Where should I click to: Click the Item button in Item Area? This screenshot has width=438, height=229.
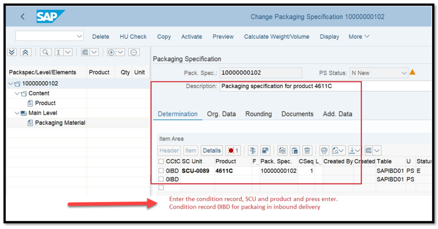[190, 151]
